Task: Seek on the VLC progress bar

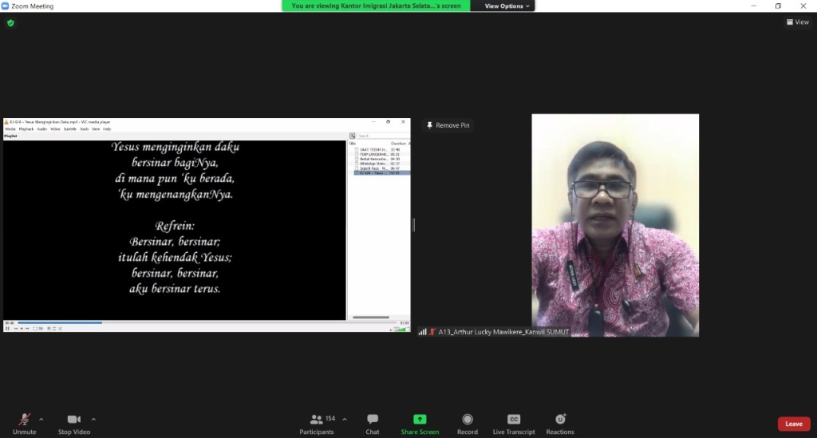Action: click(207, 323)
